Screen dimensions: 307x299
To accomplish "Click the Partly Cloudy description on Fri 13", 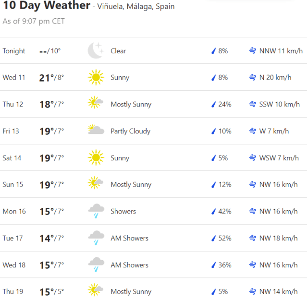I will click(130, 131).
